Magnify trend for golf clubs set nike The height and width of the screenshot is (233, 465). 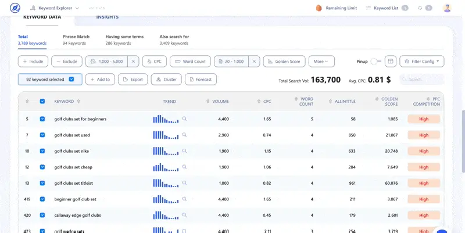[184, 150]
